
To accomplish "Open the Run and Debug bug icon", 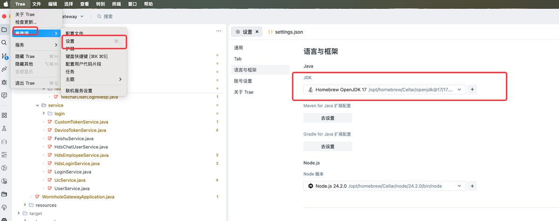I will point(4,82).
